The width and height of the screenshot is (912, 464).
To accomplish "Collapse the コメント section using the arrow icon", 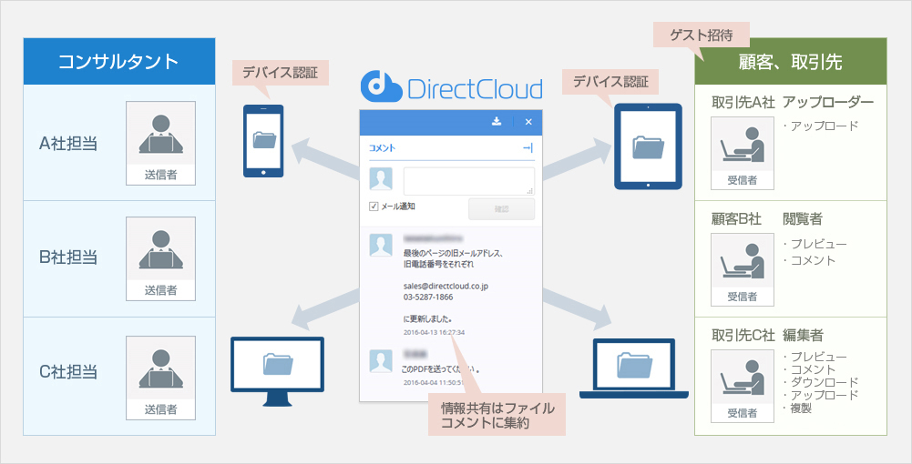I will pyautogui.click(x=528, y=147).
